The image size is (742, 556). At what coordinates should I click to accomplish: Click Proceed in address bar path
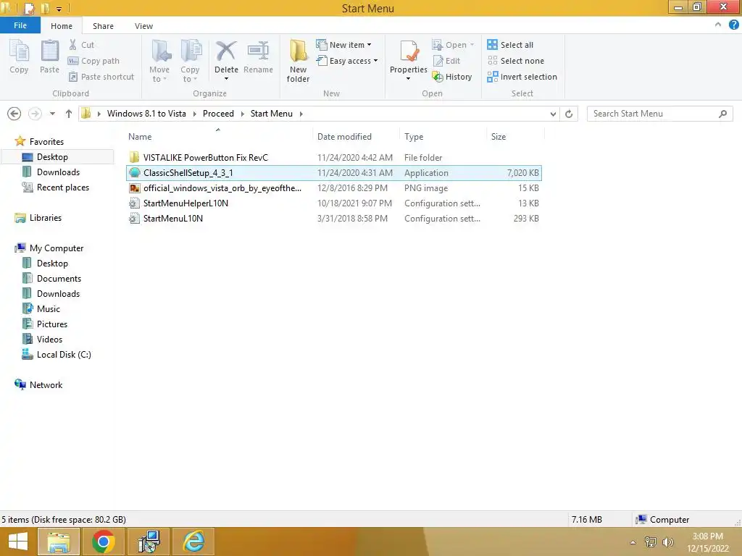pos(218,114)
